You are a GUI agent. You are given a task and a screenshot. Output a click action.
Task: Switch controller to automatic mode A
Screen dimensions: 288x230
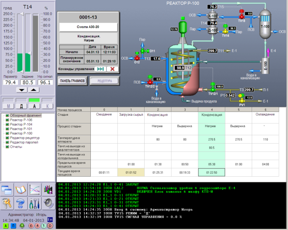point(34,106)
